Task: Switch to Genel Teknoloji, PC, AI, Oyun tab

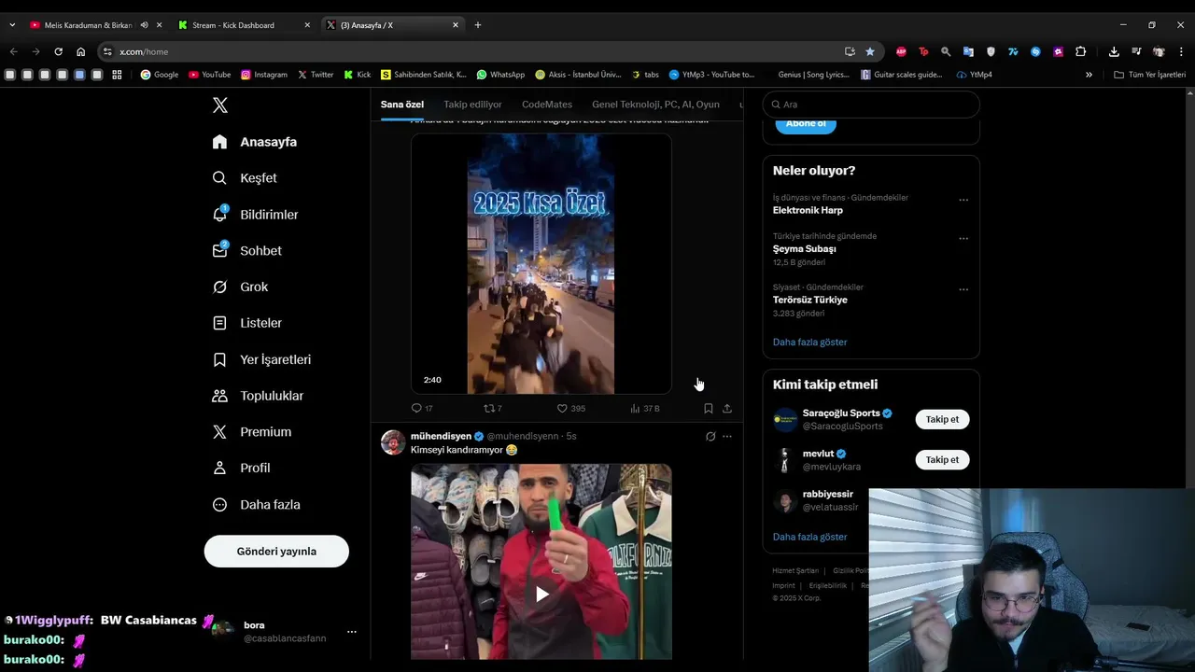Action: pyautogui.click(x=655, y=105)
